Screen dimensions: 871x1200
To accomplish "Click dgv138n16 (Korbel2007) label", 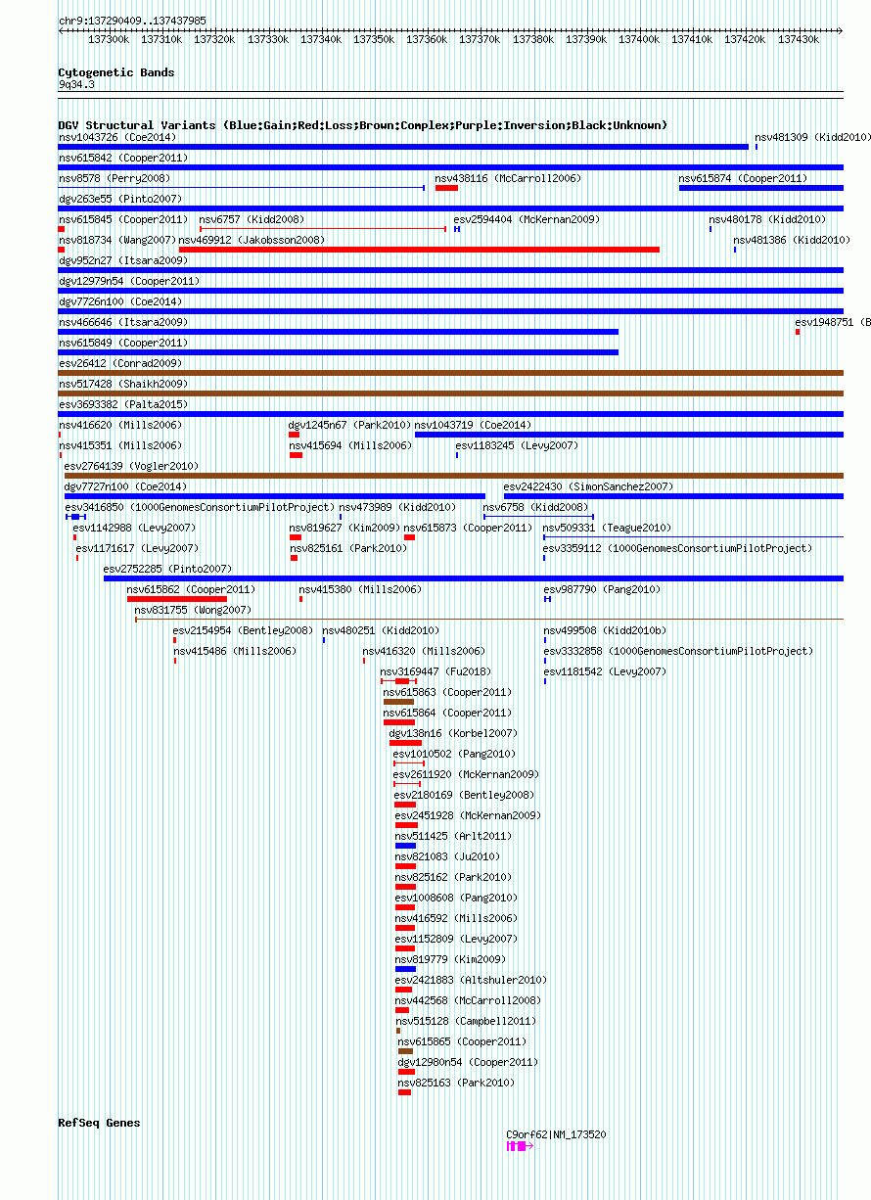I will (454, 733).
